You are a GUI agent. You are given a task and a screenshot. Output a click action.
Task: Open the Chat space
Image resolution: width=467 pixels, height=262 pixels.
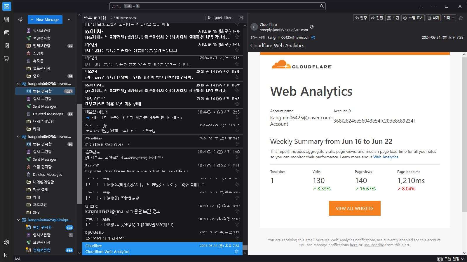tap(7, 59)
